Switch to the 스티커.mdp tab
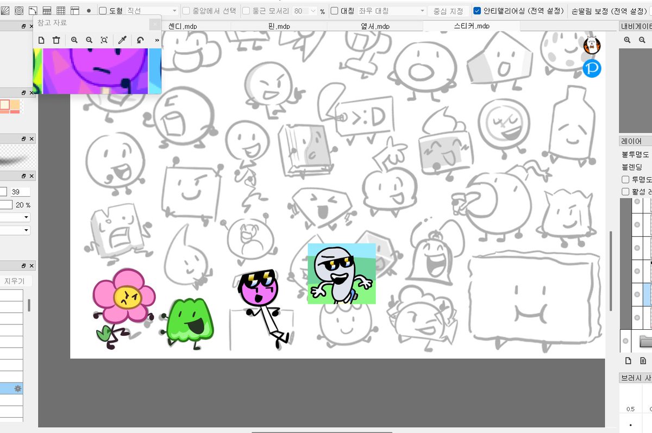652x433 pixels. click(471, 26)
